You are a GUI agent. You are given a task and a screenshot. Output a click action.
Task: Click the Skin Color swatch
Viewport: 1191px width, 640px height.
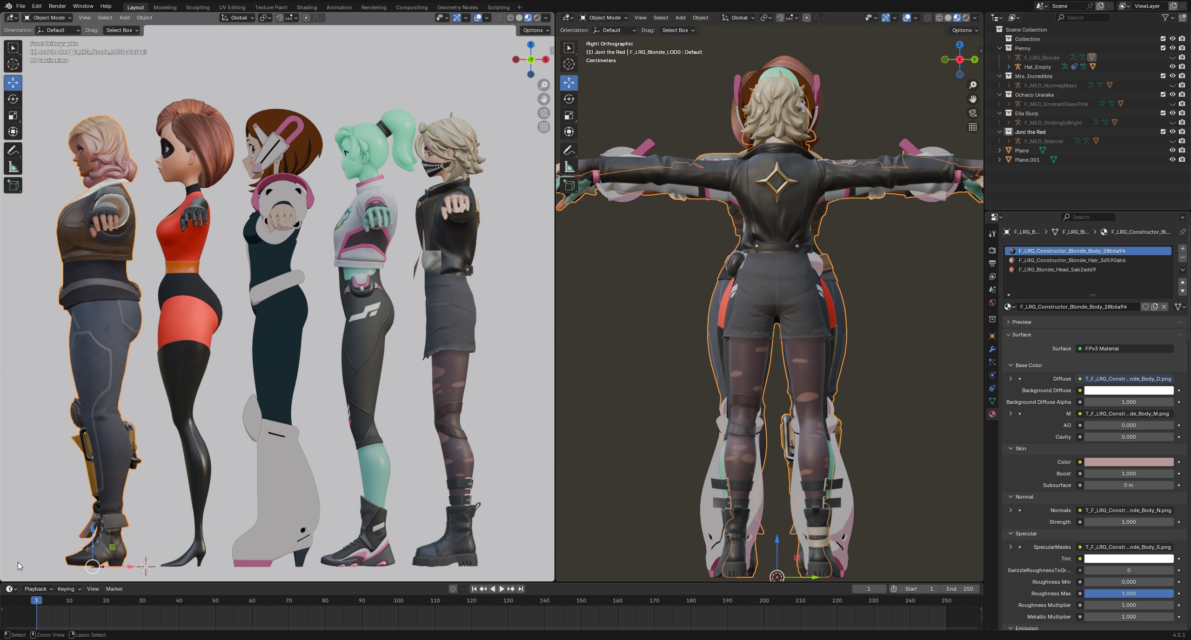pos(1128,462)
